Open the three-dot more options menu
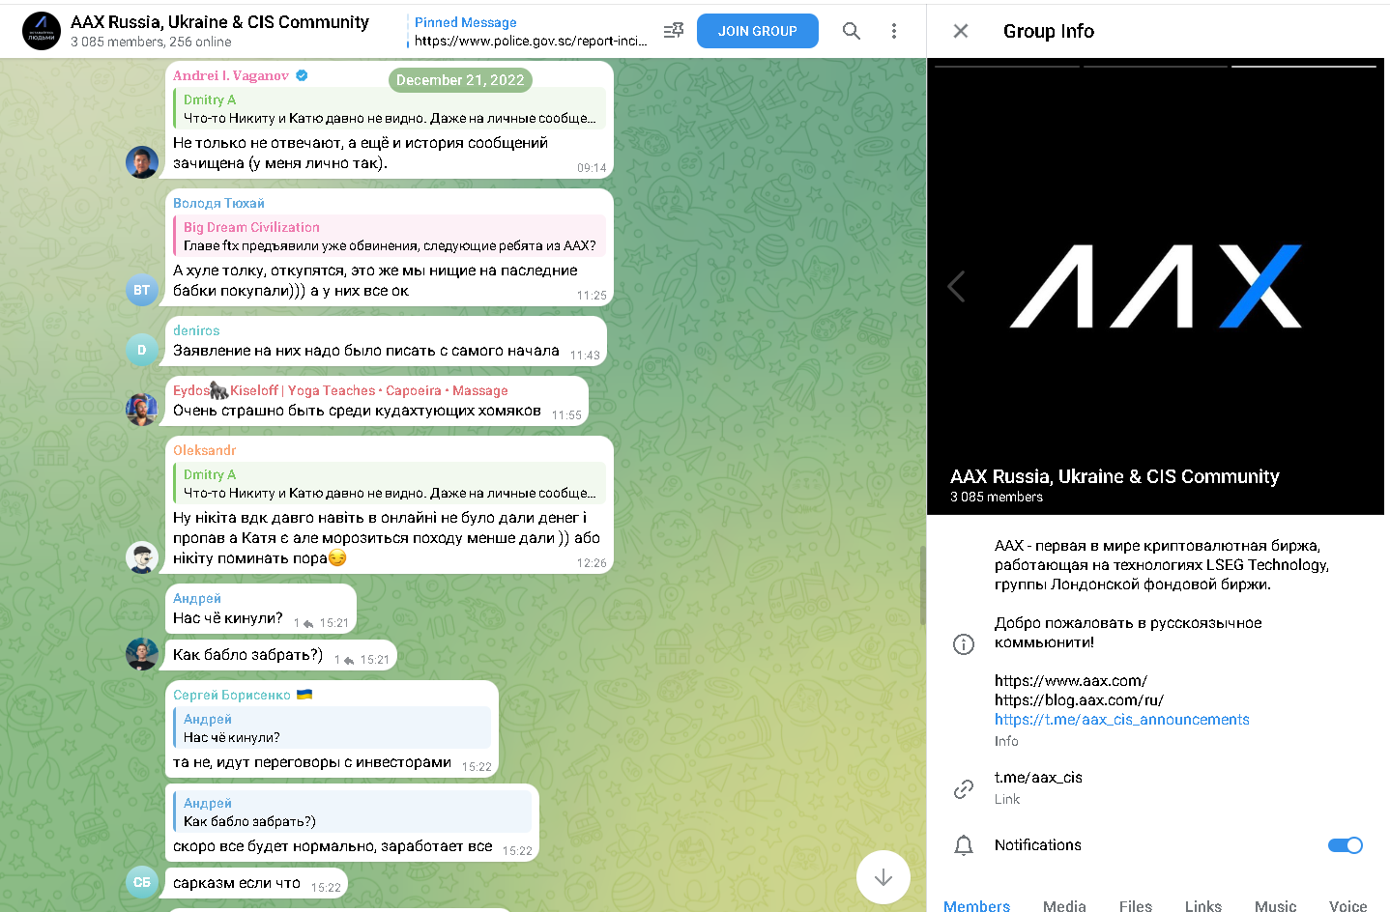This screenshot has height=912, width=1390. (893, 31)
